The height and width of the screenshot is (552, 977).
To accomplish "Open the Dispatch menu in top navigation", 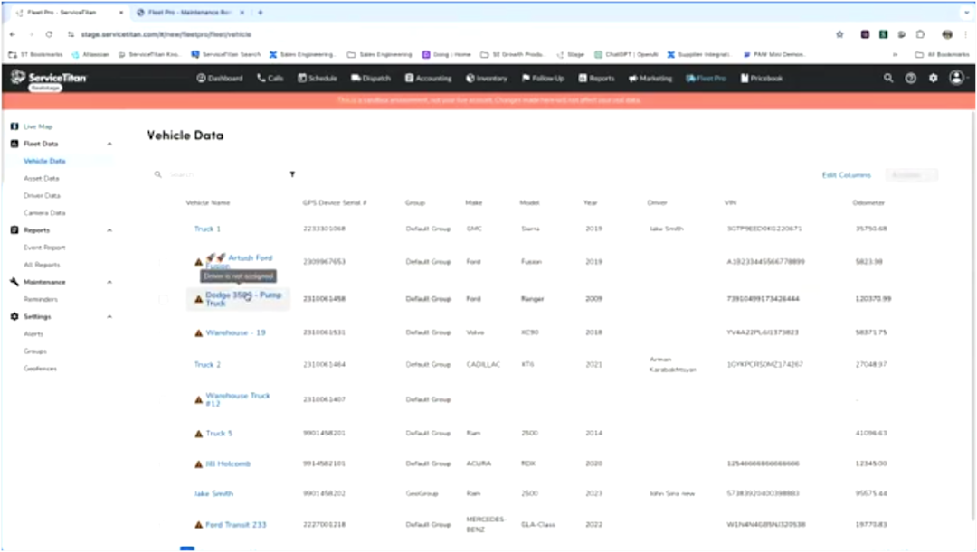I will pyautogui.click(x=370, y=79).
